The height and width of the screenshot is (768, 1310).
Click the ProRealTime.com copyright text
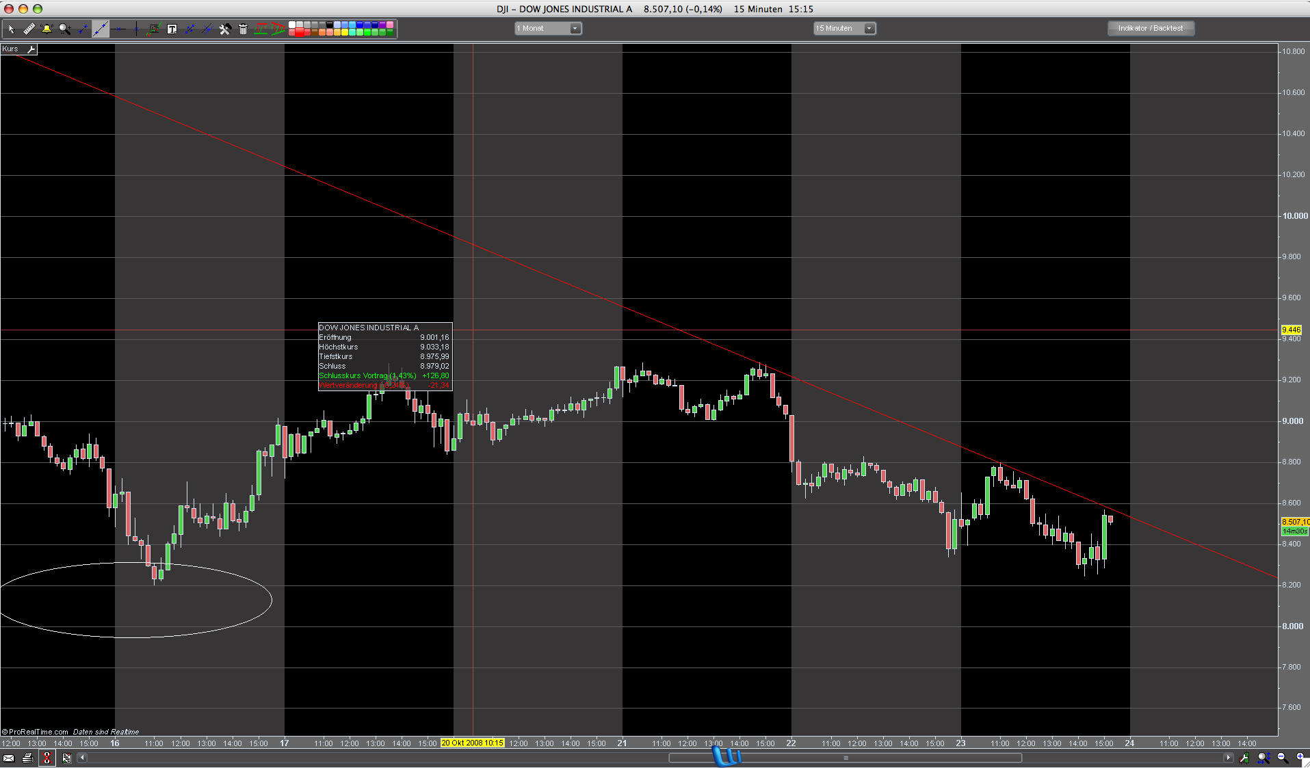(35, 732)
